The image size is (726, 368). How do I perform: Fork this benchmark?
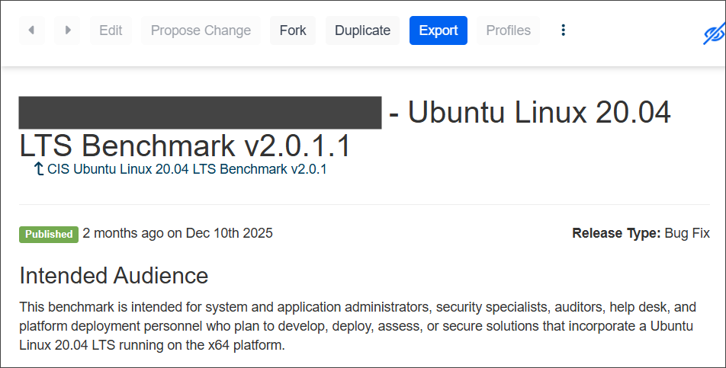(293, 30)
